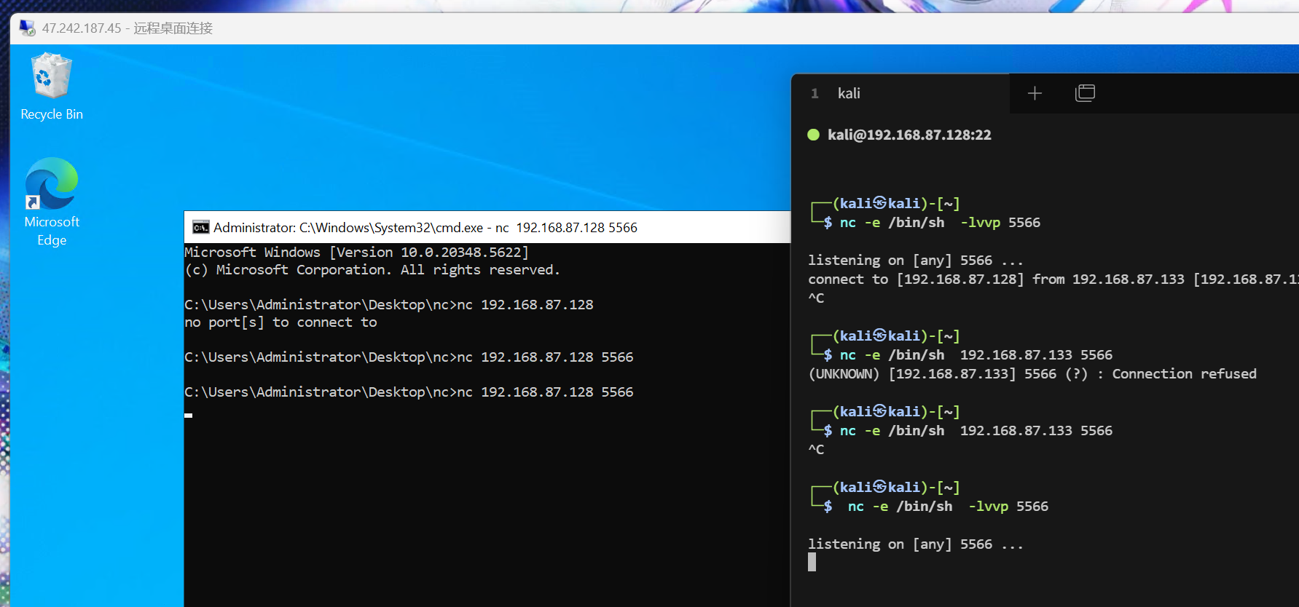Click the 47.242.187.45 remote desktop title

click(127, 28)
